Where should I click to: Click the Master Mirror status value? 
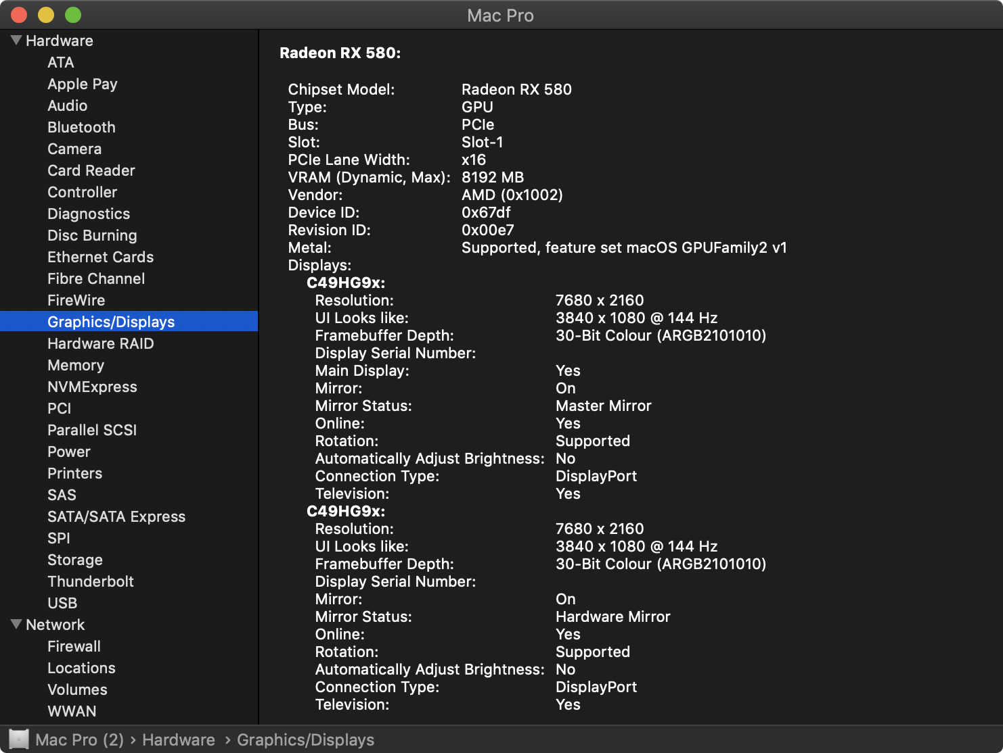[x=604, y=406]
